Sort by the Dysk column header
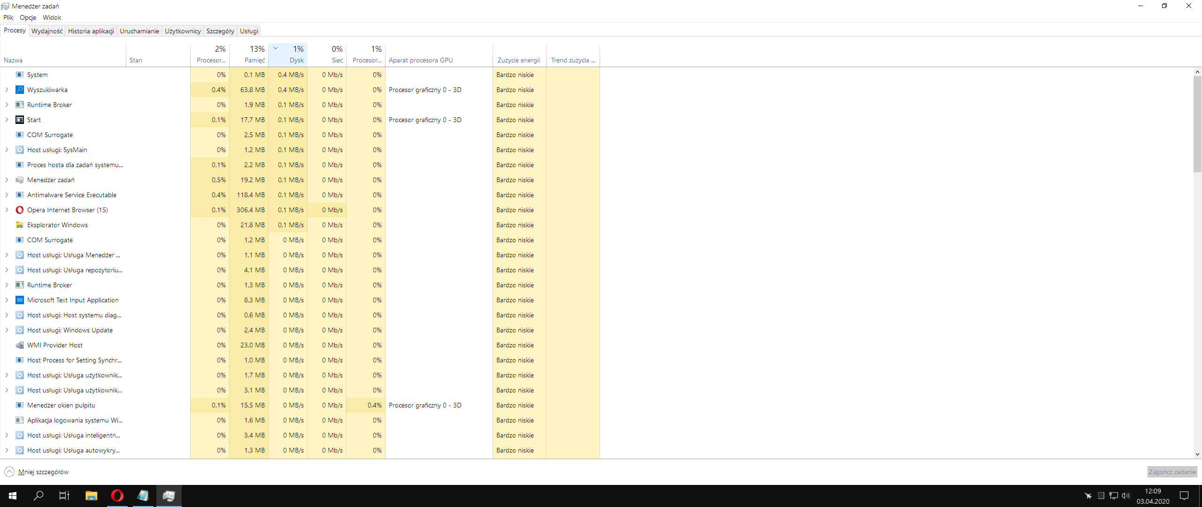This screenshot has height=507, width=1202. (288, 55)
